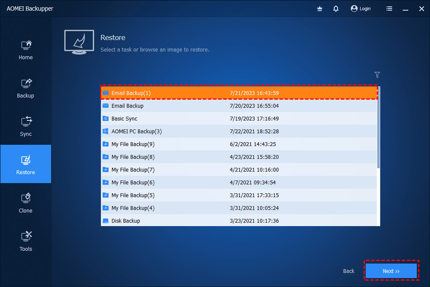Open the Backup section in sidebar

point(26,88)
